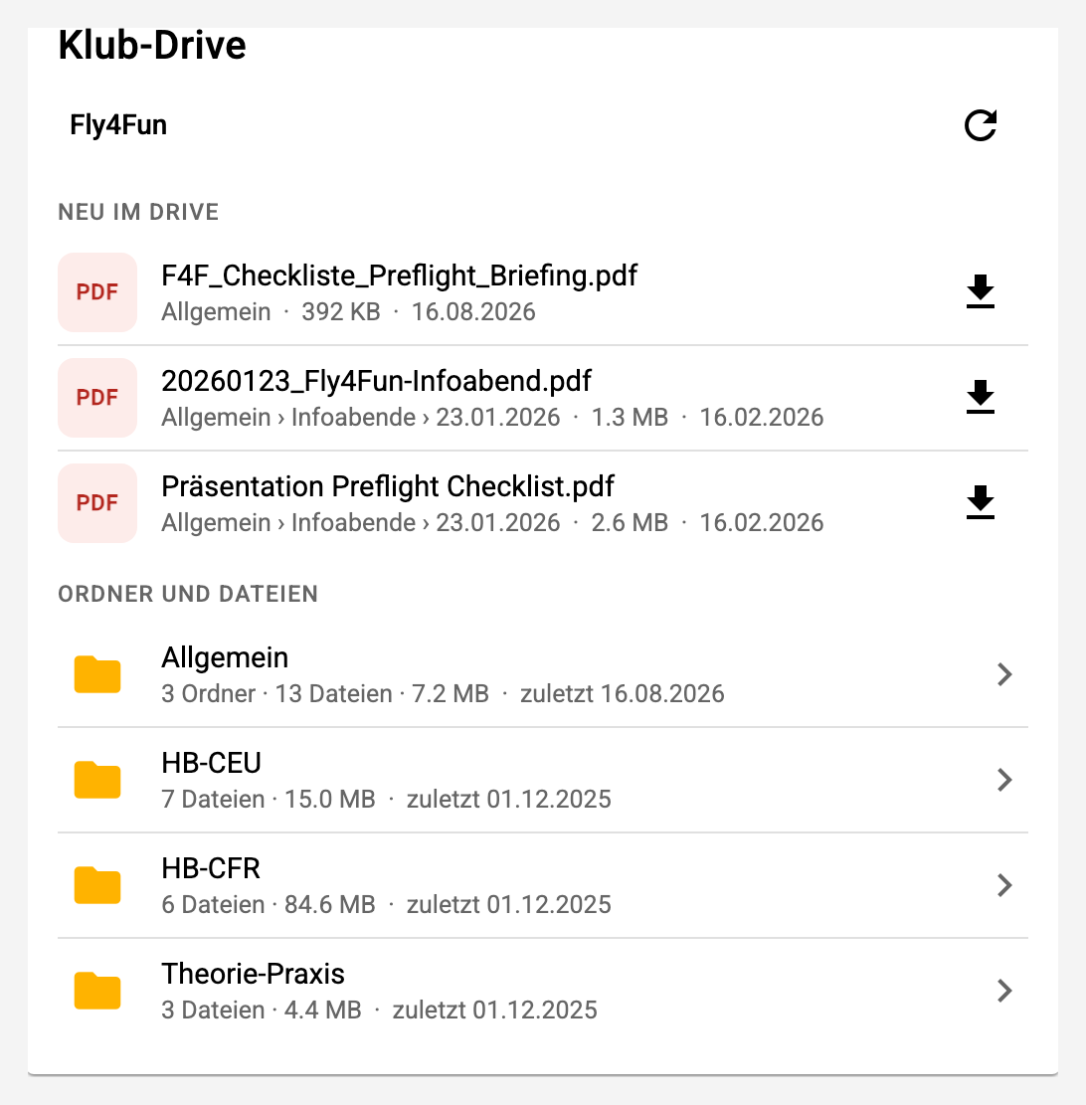Screen dimensions: 1086x1105
Task: Click the Allgemein folder icon
Action: [97, 674]
